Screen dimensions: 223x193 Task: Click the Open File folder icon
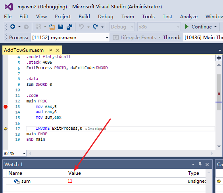point(52,27)
